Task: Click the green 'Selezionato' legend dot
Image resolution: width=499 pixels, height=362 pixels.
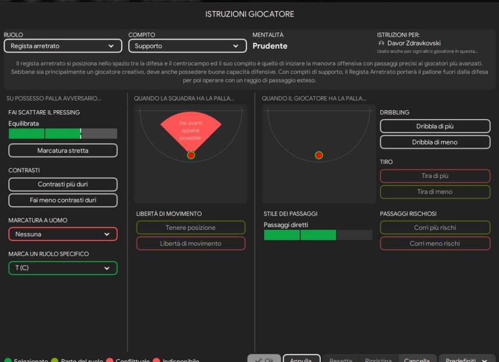Action: coord(8,361)
